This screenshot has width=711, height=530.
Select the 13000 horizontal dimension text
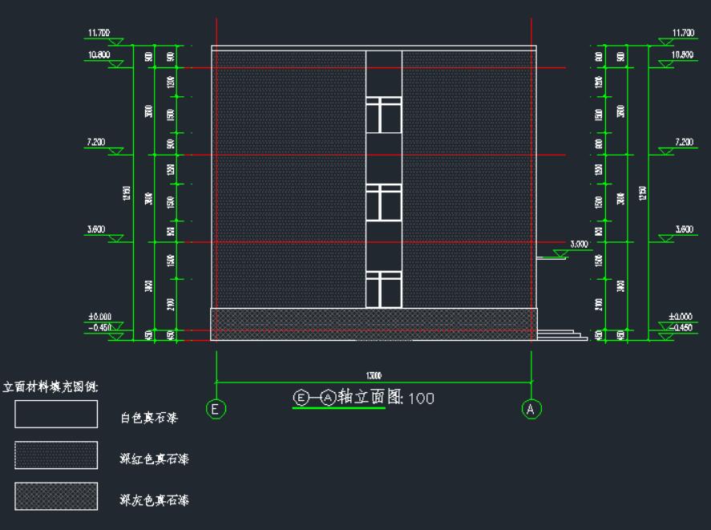pos(374,375)
